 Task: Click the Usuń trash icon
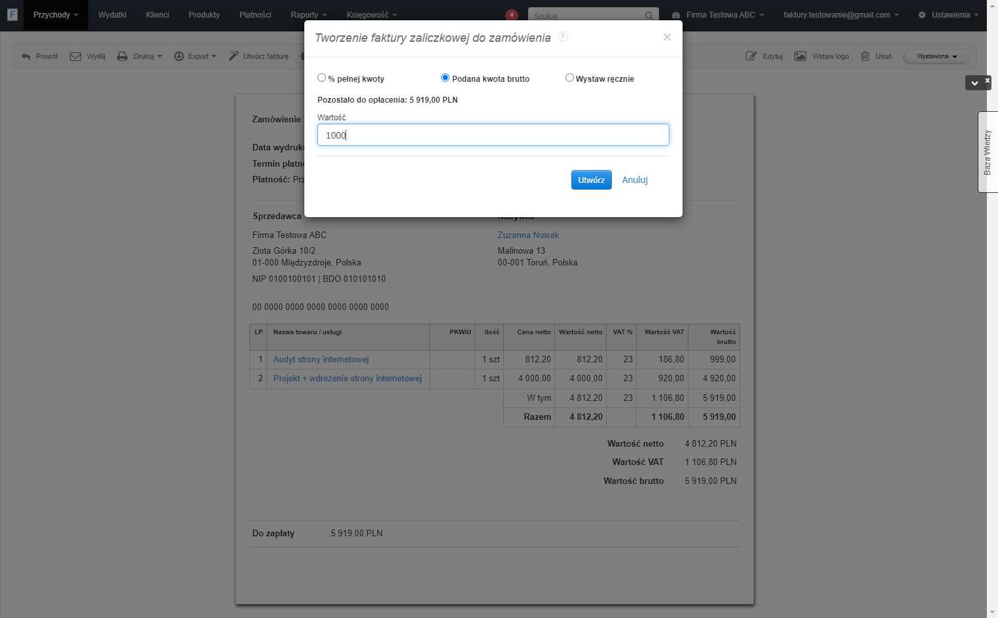click(x=865, y=56)
